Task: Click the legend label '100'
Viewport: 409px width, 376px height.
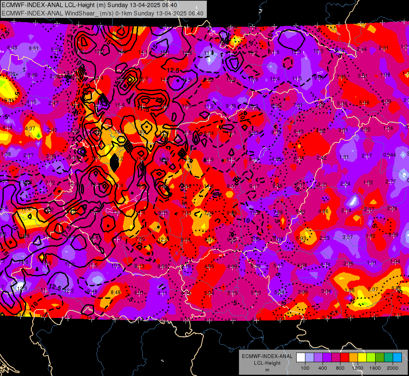Action: (x=305, y=368)
